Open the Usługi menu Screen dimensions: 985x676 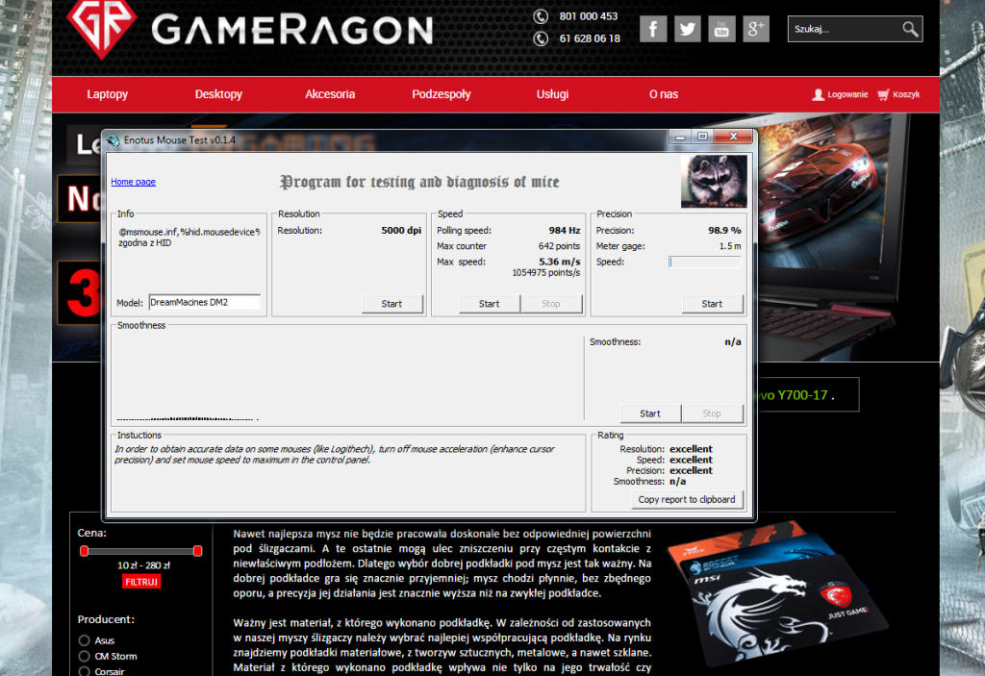point(552,94)
